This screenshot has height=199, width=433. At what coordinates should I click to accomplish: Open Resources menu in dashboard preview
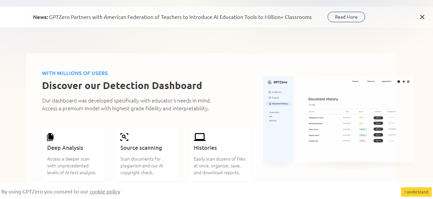tap(371, 81)
